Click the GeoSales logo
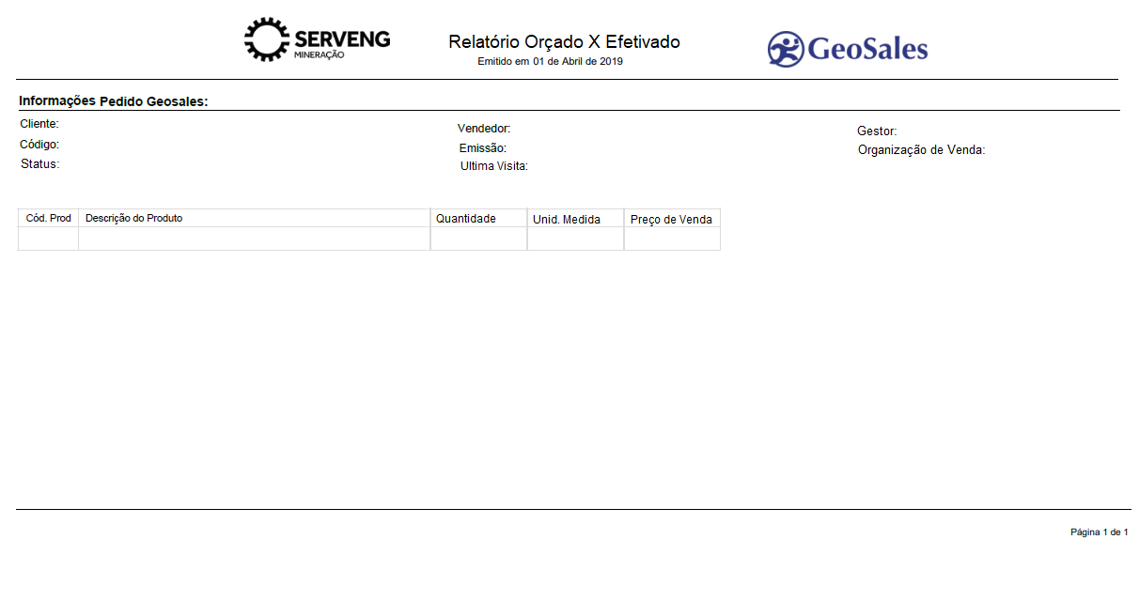The height and width of the screenshot is (601, 1139). (x=848, y=49)
